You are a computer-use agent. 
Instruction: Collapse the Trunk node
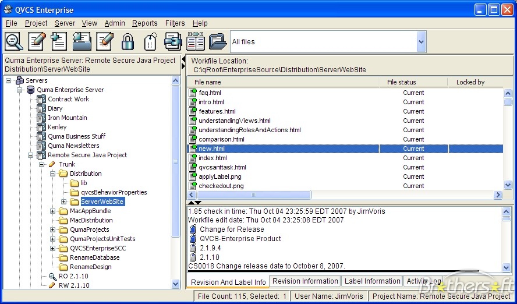point(41,164)
